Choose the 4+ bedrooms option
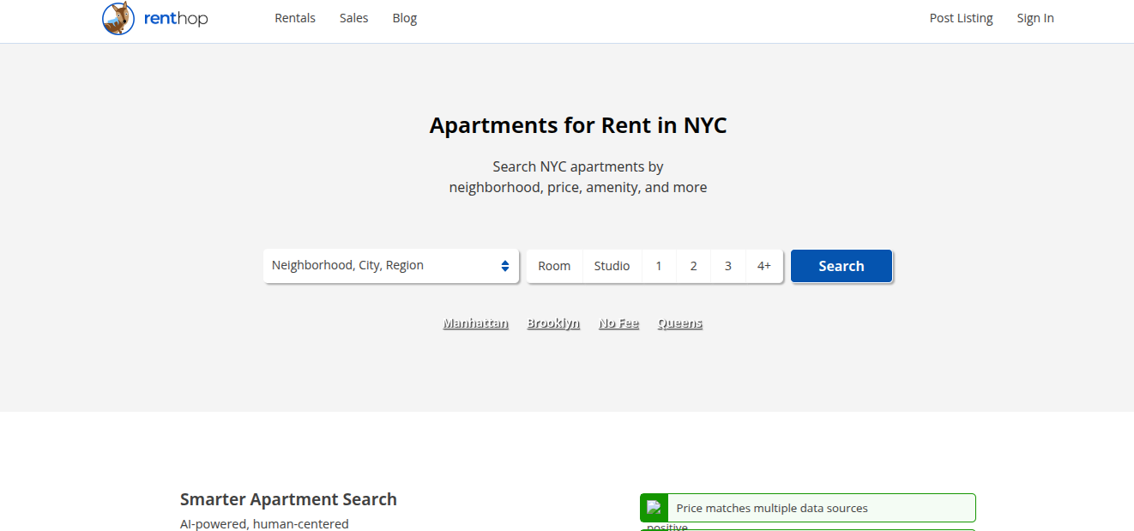Screen dimensions: 1134x531 point(764,266)
